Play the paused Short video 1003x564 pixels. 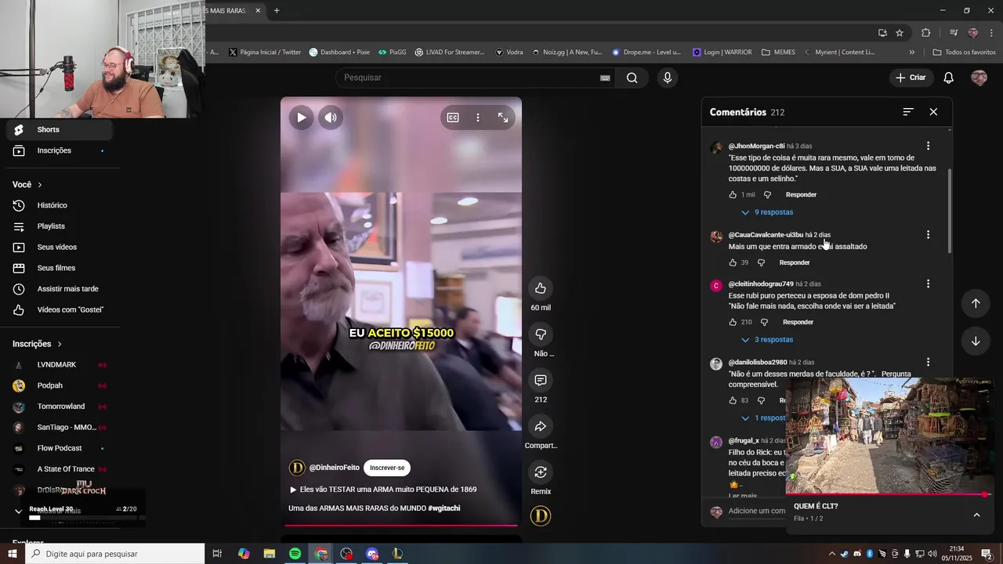point(301,118)
